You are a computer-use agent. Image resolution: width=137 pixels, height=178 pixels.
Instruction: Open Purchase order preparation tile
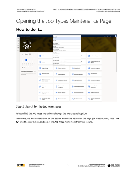tap(94, 56)
